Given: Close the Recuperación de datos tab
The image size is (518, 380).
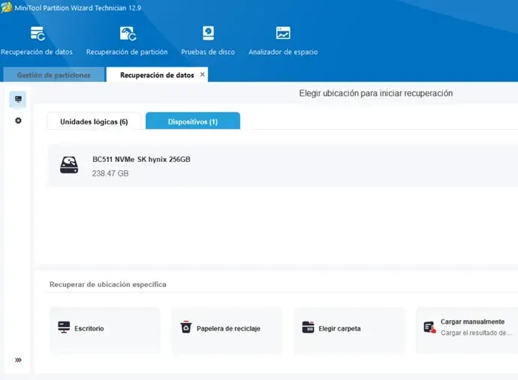Looking at the screenshot, I should [203, 74].
